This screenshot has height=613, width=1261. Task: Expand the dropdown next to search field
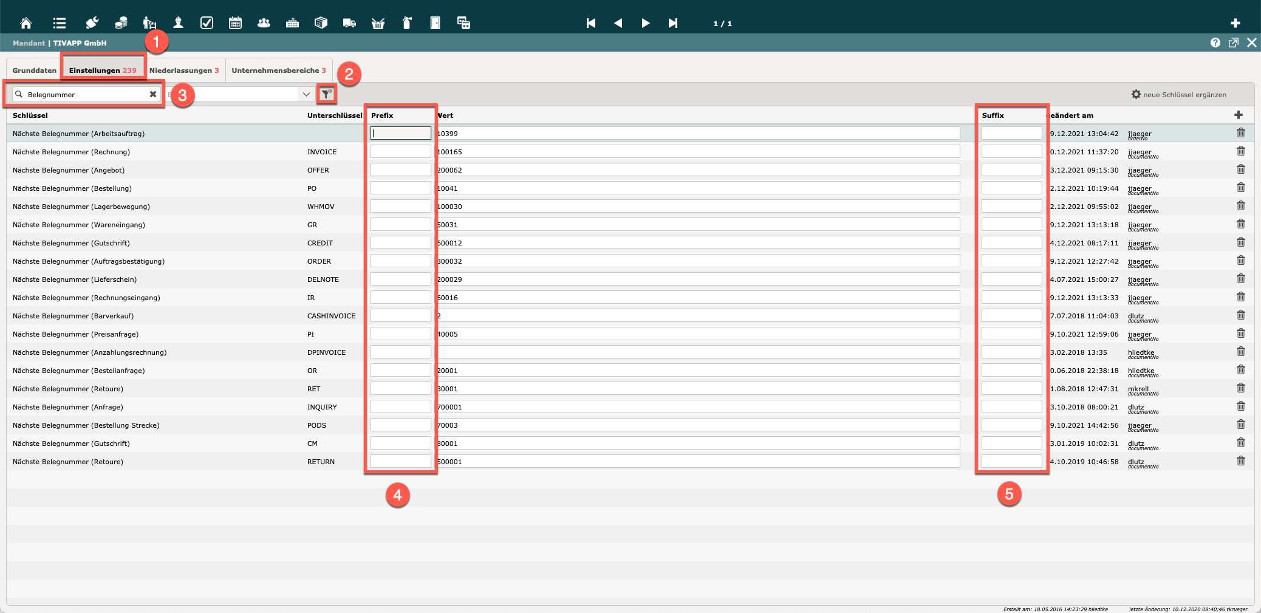coord(306,94)
